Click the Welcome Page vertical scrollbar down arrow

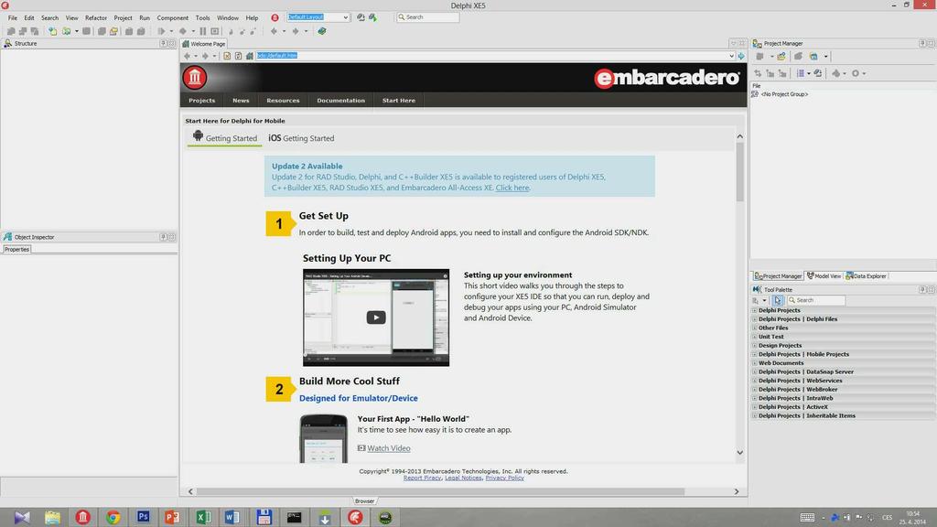click(739, 453)
